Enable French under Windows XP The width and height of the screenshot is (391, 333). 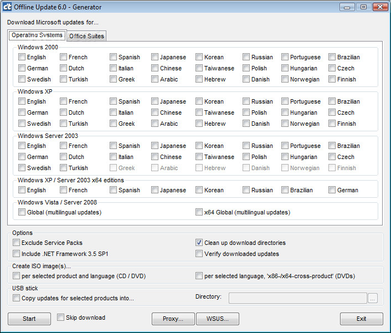coord(64,101)
